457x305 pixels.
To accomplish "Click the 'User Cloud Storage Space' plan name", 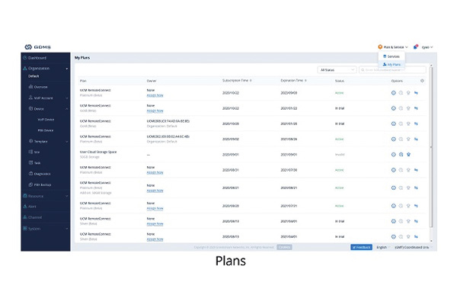I will 98,152.
